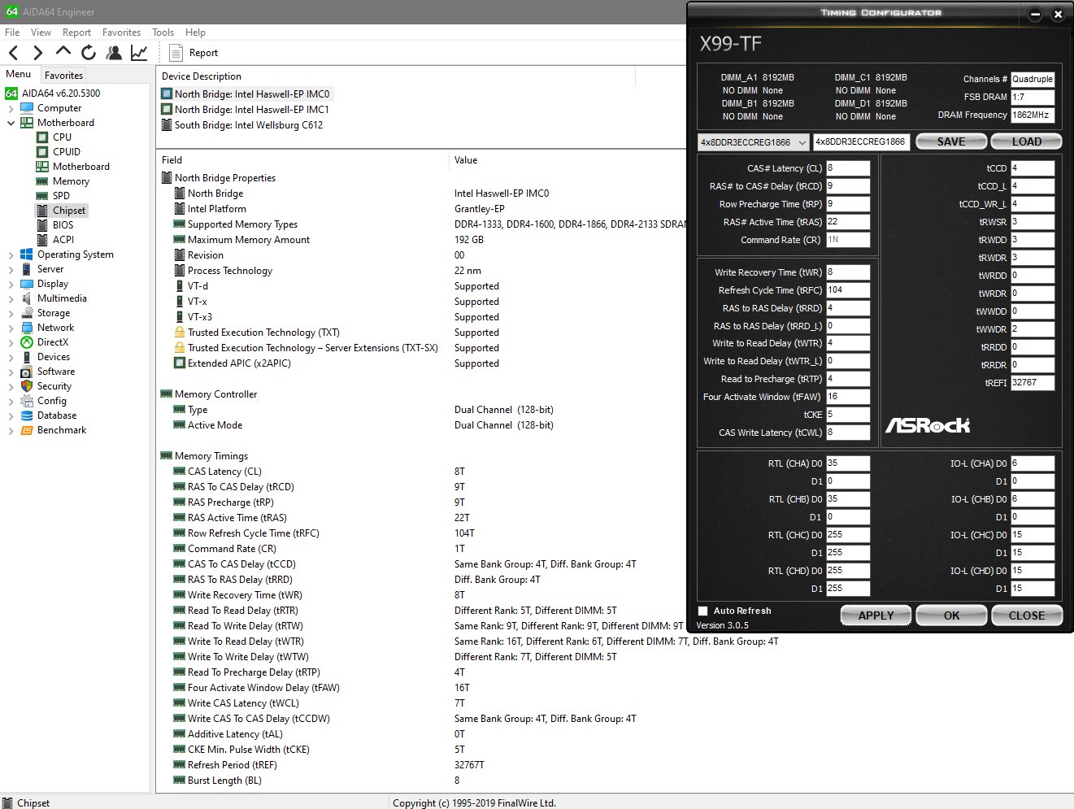Expand the Config tree node
This screenshot has width=1074, height=809.
pyautogui.click(x=11, y=401)
